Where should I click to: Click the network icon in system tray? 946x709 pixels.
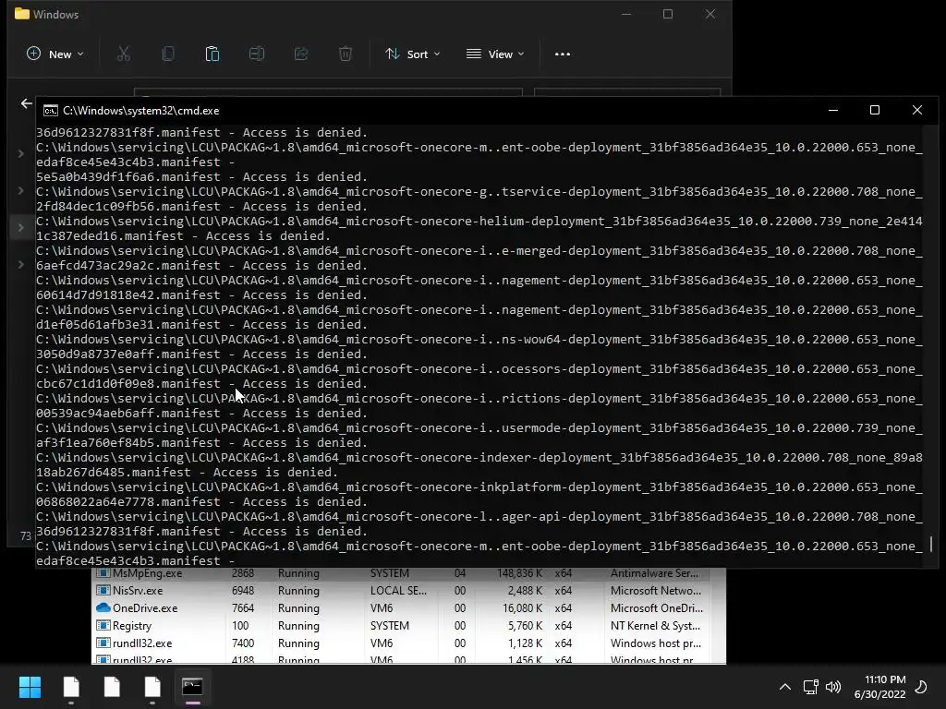(x=810, y=687)
